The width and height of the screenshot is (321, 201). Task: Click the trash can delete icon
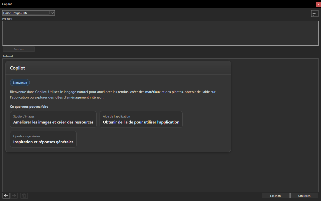click(x=24, y=196)
